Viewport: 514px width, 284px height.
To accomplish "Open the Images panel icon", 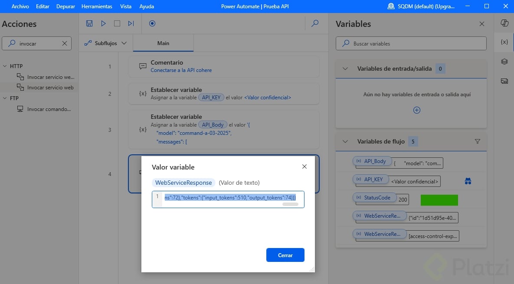I will click(x=504, y=81).
